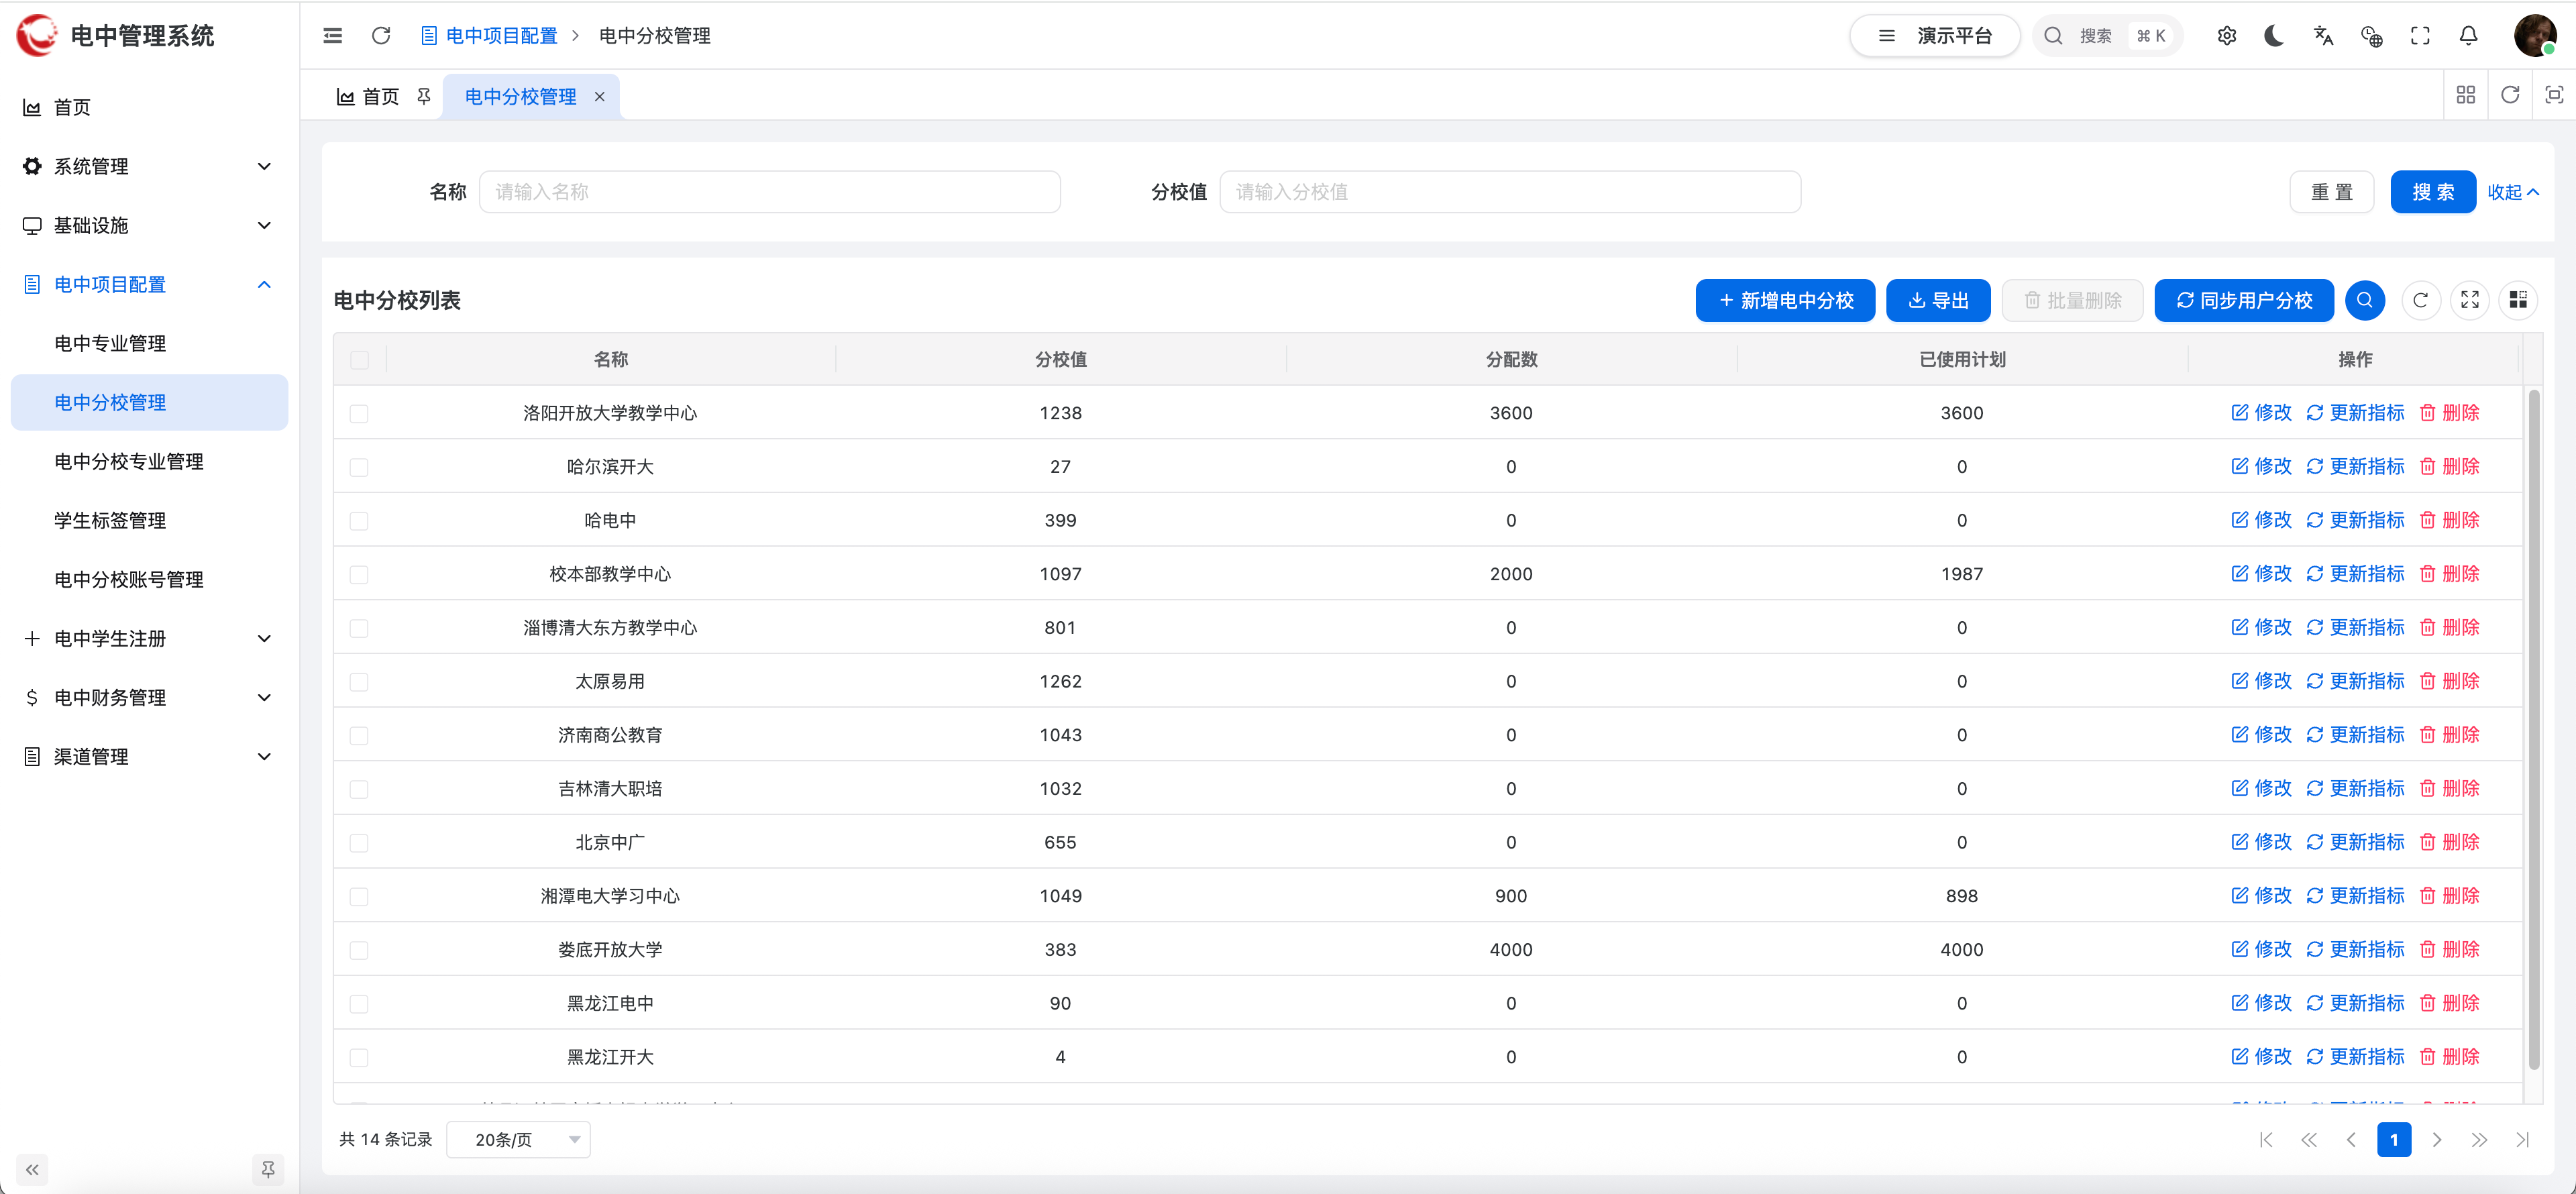Go to page 1 in pagination
2576x1194 pixels.
2394,1139
